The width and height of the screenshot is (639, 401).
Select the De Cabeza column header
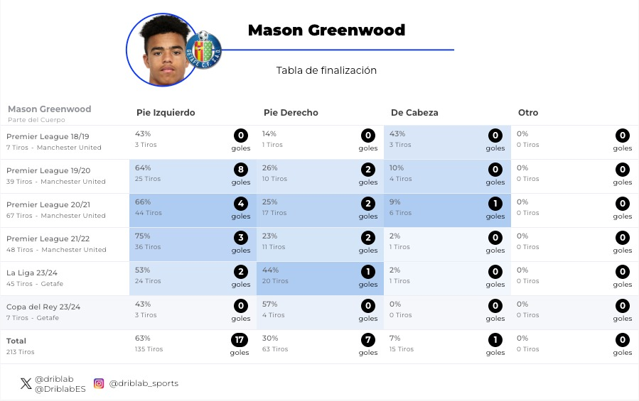click(414, 113)
